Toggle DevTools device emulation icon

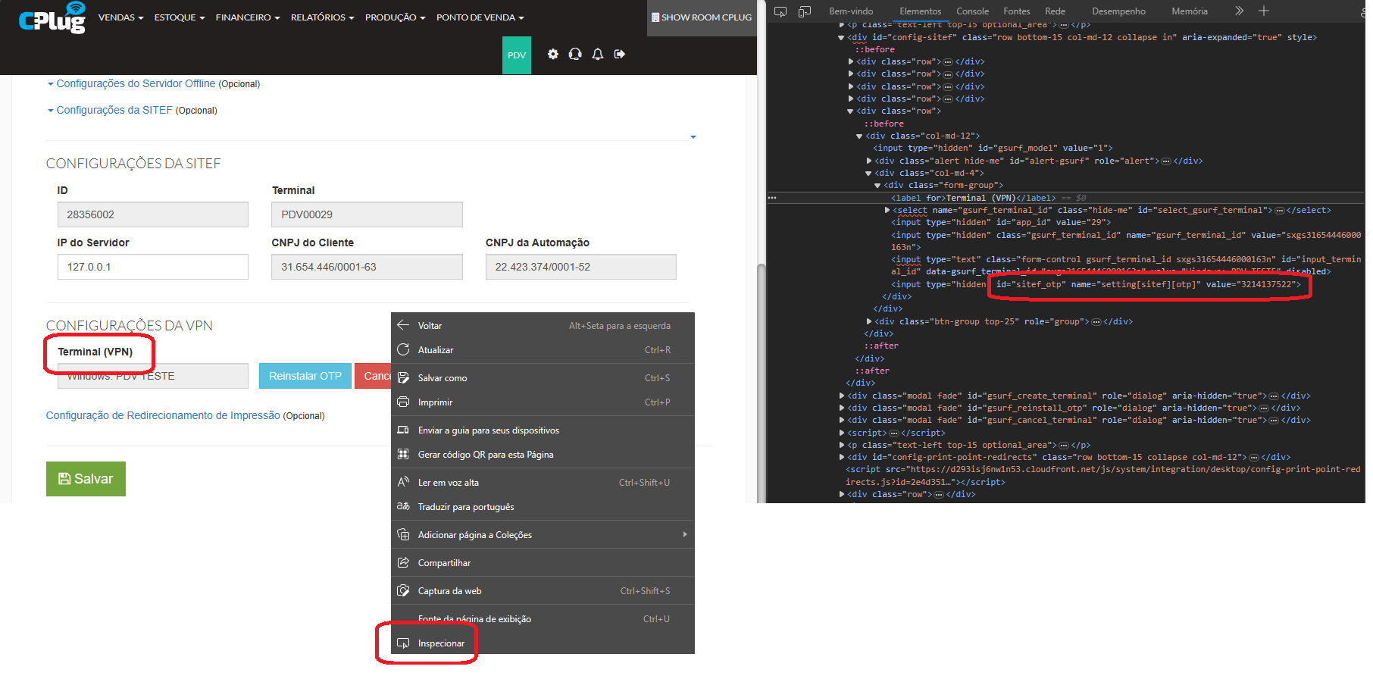click(x=805, y=11)
